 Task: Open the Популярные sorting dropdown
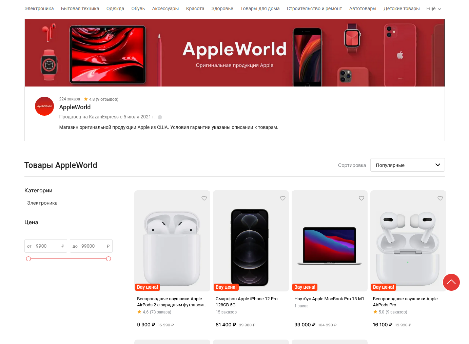click(x=407, y=165)
